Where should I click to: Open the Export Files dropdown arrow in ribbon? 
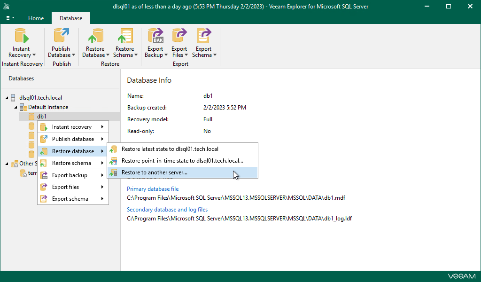186,55
